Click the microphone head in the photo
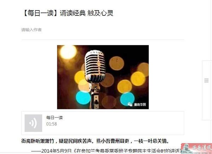The height and width of the screenshot is (154, 212). [x=95, y=66]
